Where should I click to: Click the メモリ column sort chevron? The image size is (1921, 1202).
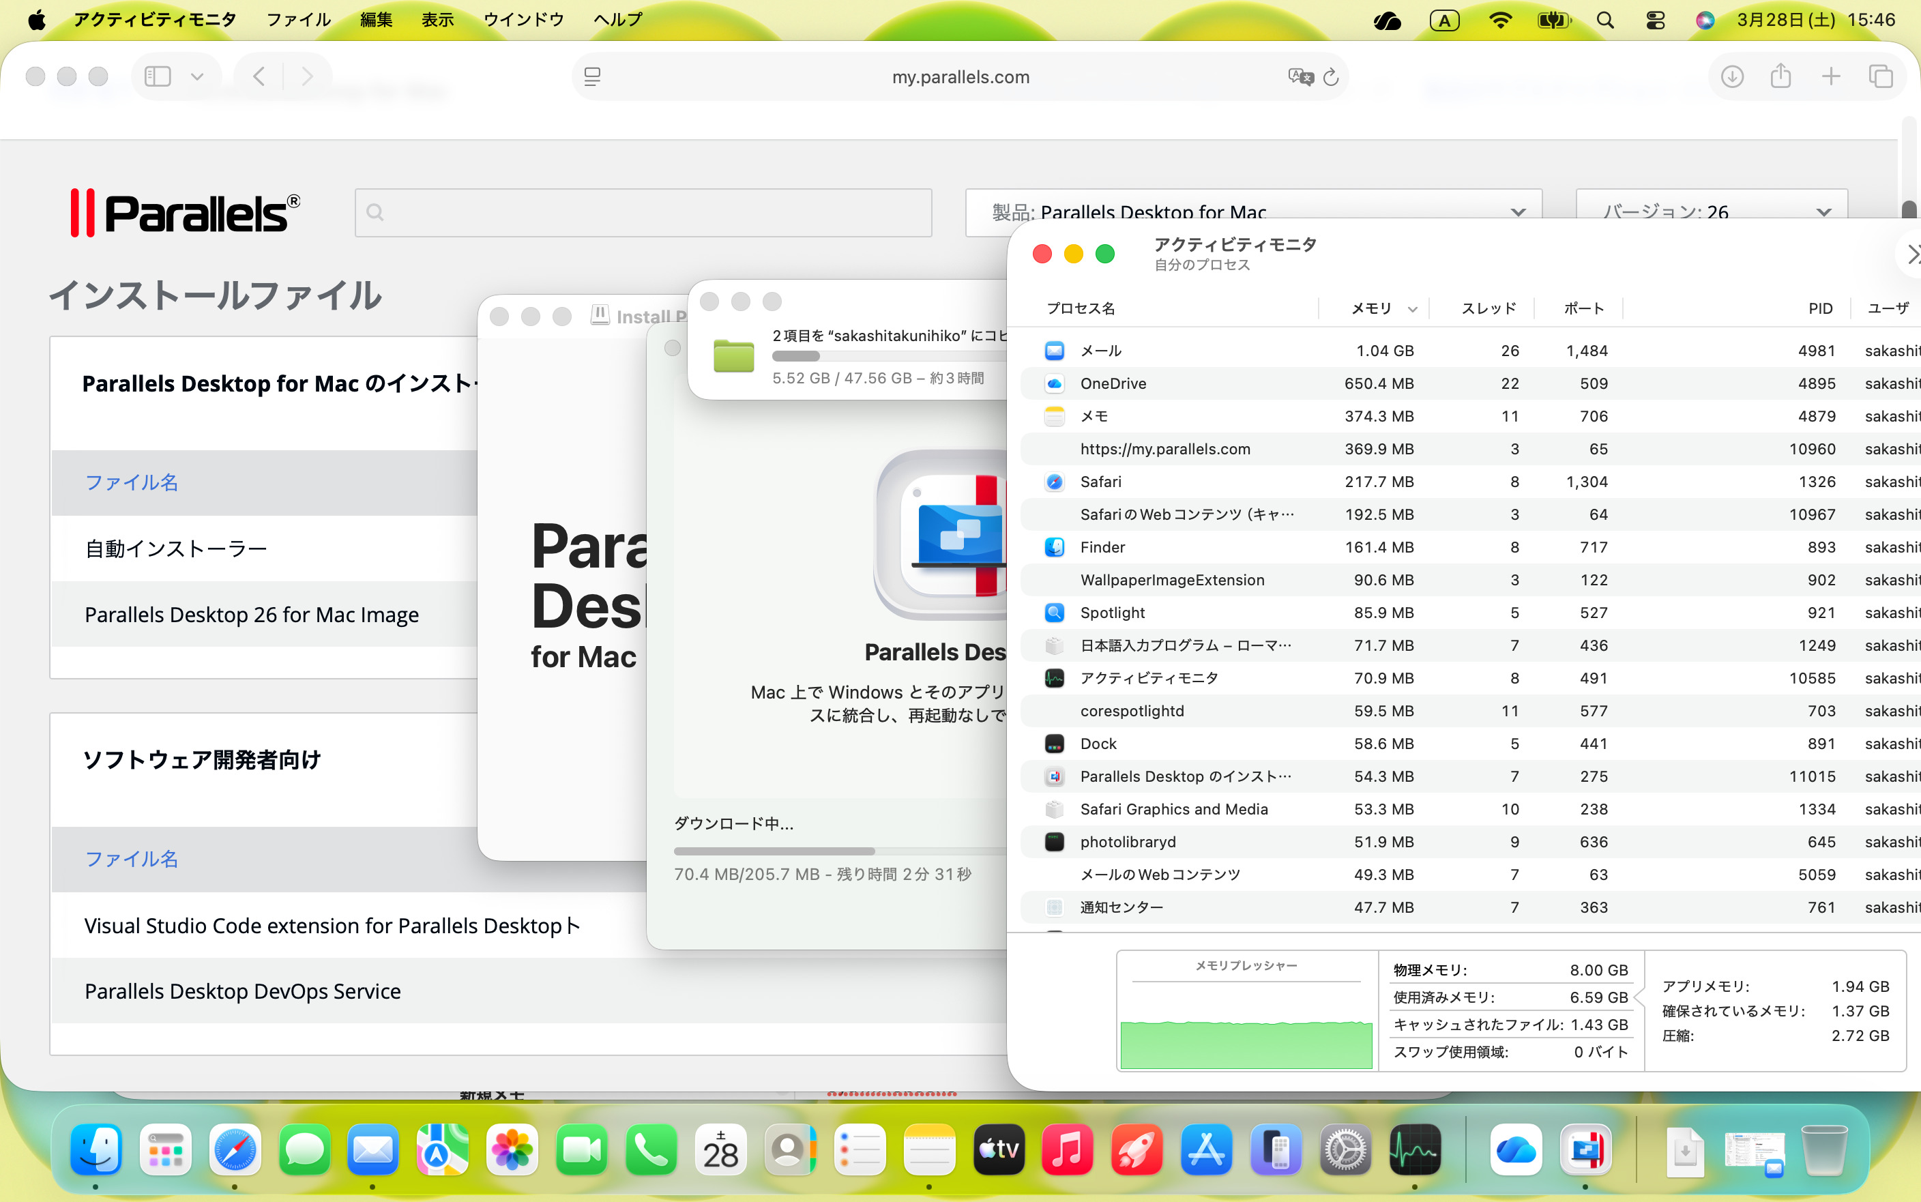point(1412,309)
